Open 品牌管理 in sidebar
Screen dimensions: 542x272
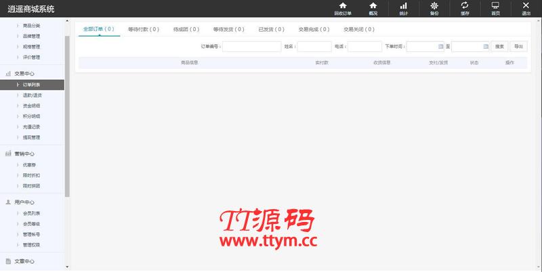click(31, 36)
